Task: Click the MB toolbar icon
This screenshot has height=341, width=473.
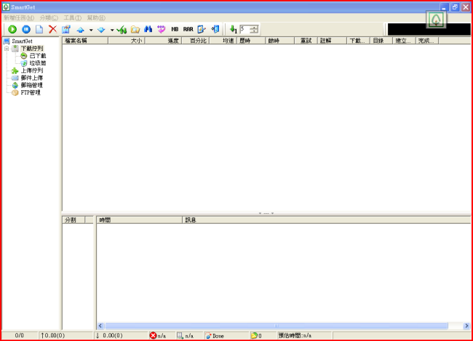Action: 175,29
